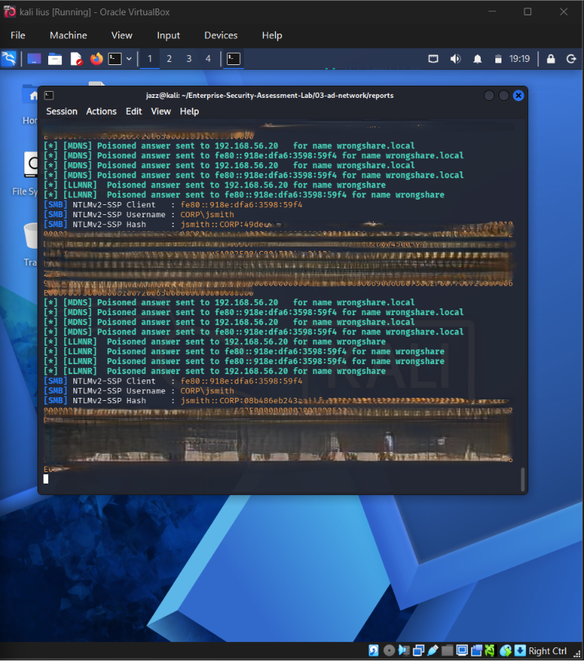This screenshot has width=584, height=661.
Task: Launch Firefox from the Kali panel
Action: click(96, 59)
